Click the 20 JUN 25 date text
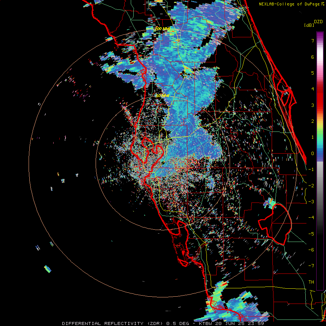This screenshot has width=326, height=326. pyautogui.click(x=231, y=323)
